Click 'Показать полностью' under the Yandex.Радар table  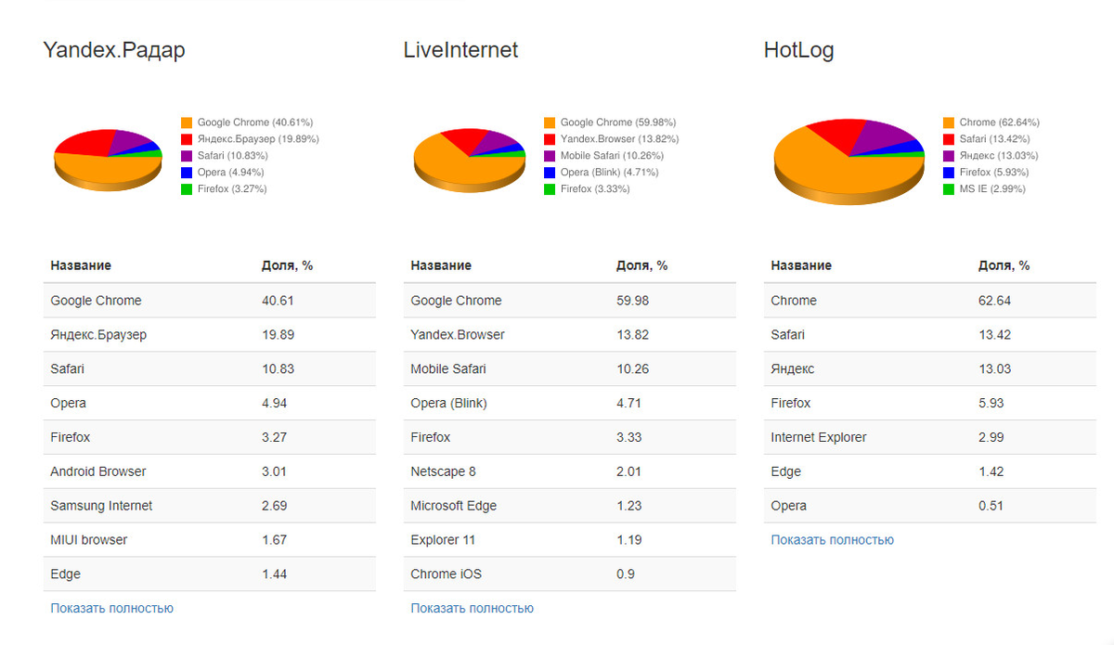pyautogui.click(x=111, y=608)
